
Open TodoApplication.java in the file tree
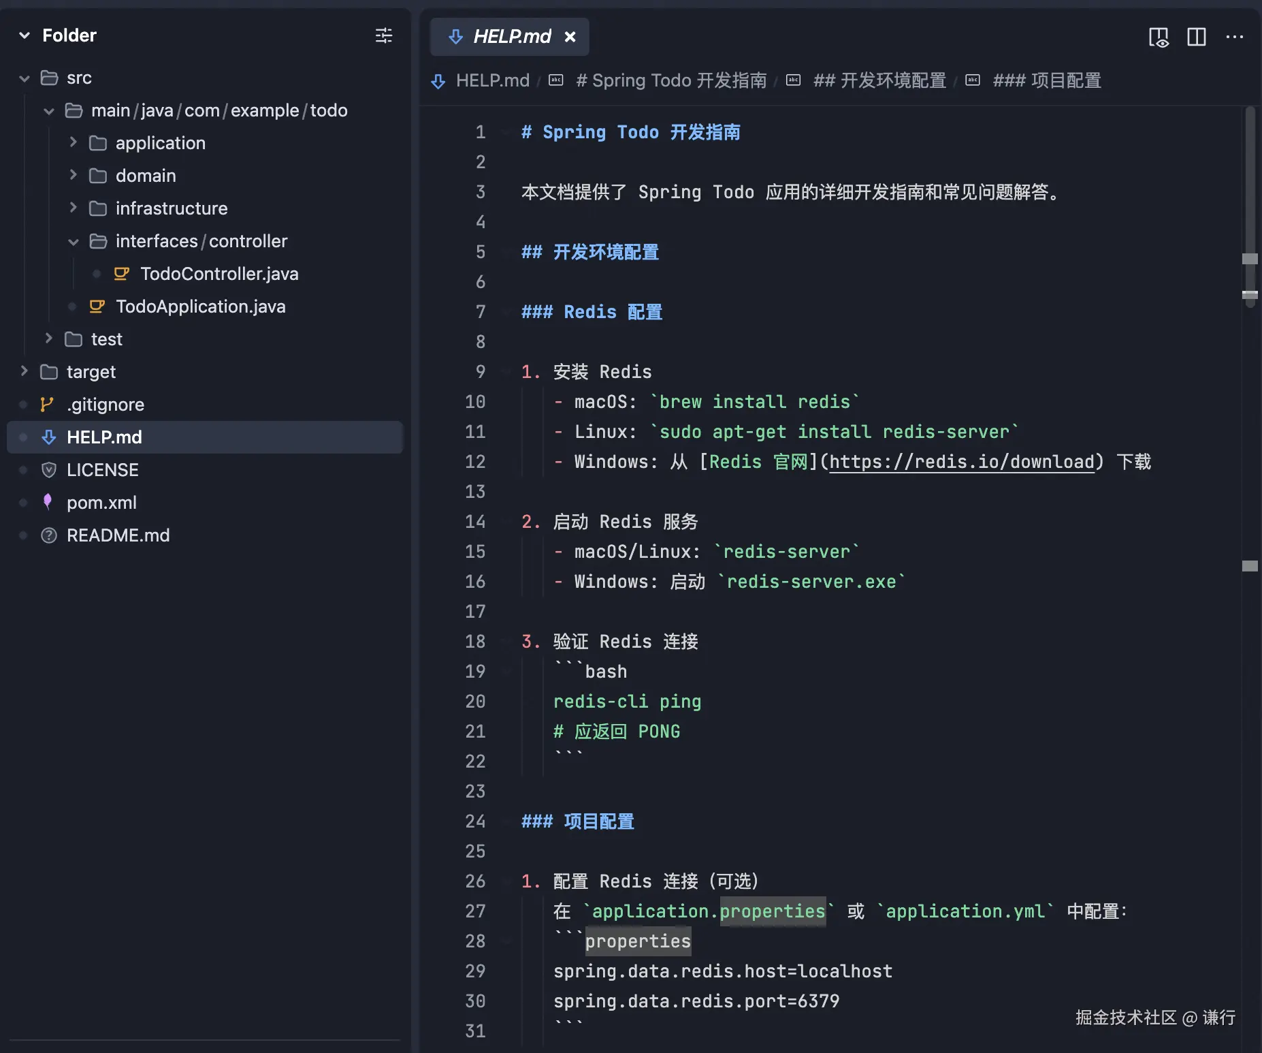tap(200, 307)
